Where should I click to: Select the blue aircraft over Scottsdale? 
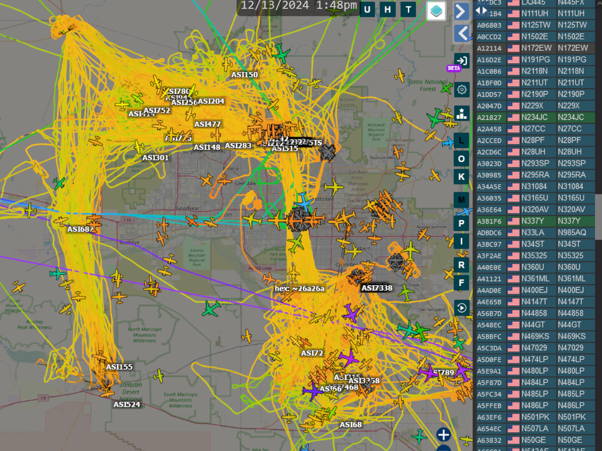(x=304, y=202)
